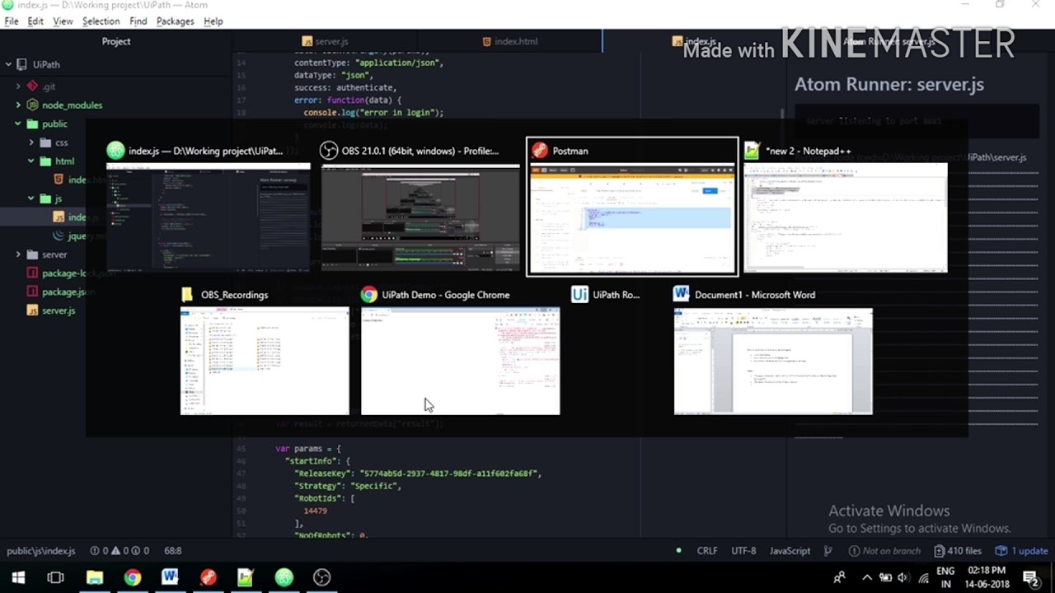Click the Project panel header

point(116,41)
